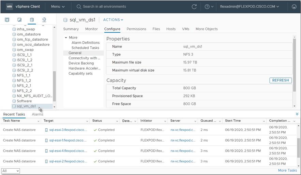
Task: Open VMs and Templates inventory view icon
Action: [x=19, y=20]
